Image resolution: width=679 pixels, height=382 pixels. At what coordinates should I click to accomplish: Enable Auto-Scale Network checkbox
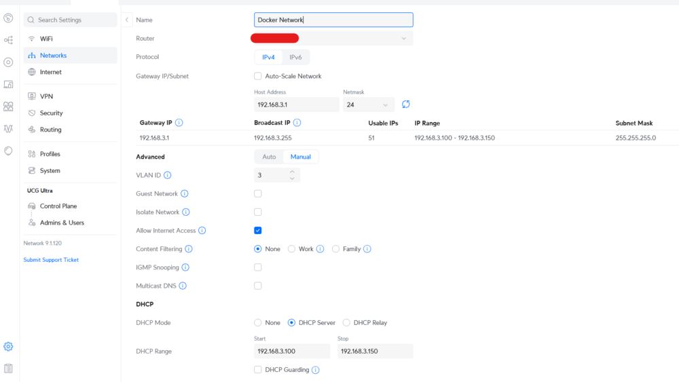point(257,76)
